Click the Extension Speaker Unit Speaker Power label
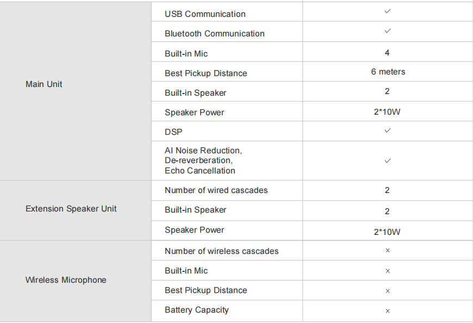Image resolution: width=473 pixels, height=323 pixels. [194, 230]
